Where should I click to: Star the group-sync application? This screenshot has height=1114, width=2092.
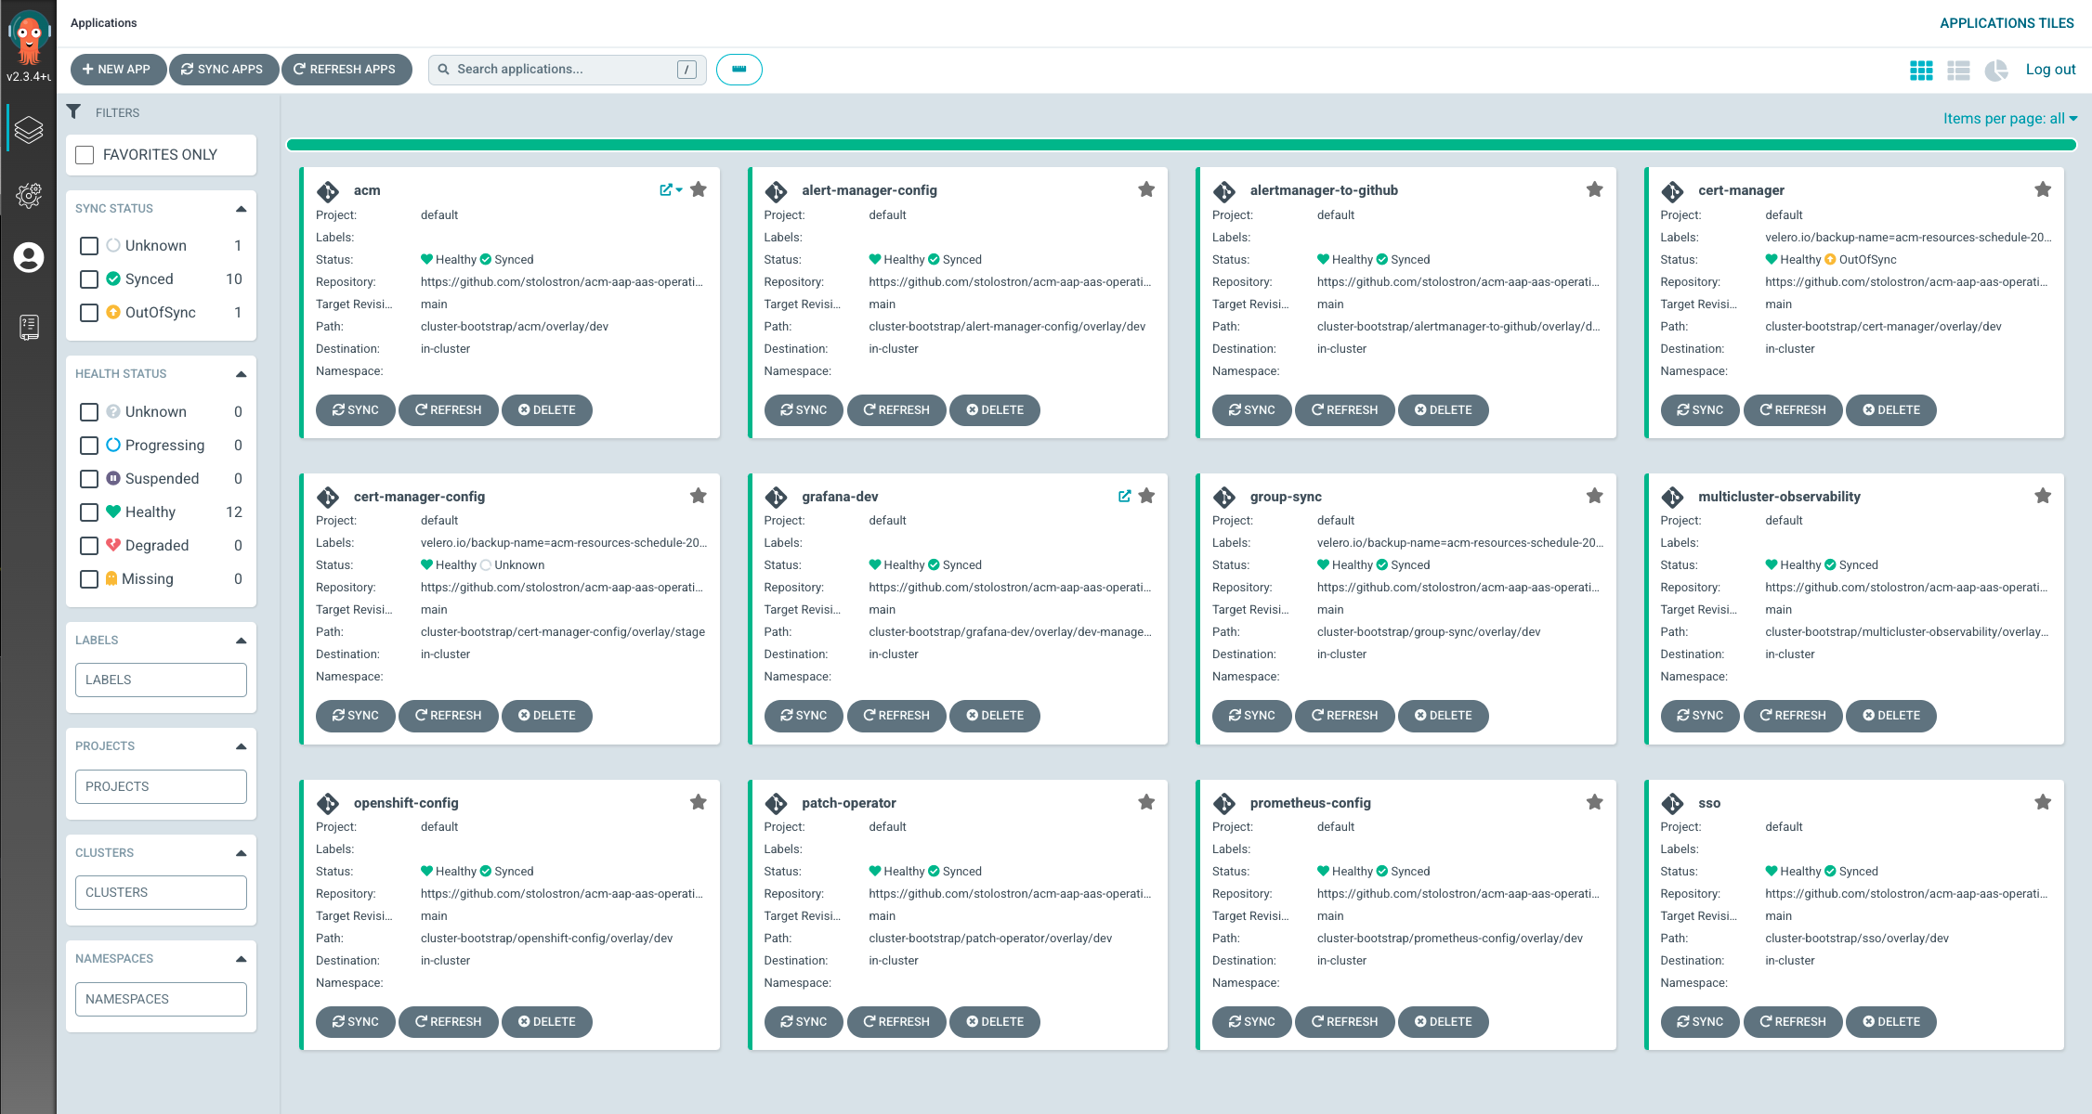point(1595,496)
